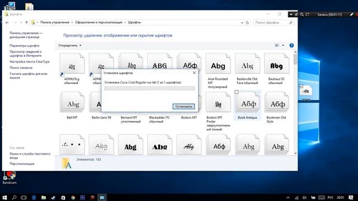Tick the checkbox on Book Antiqua font

(x=237, y=92)
